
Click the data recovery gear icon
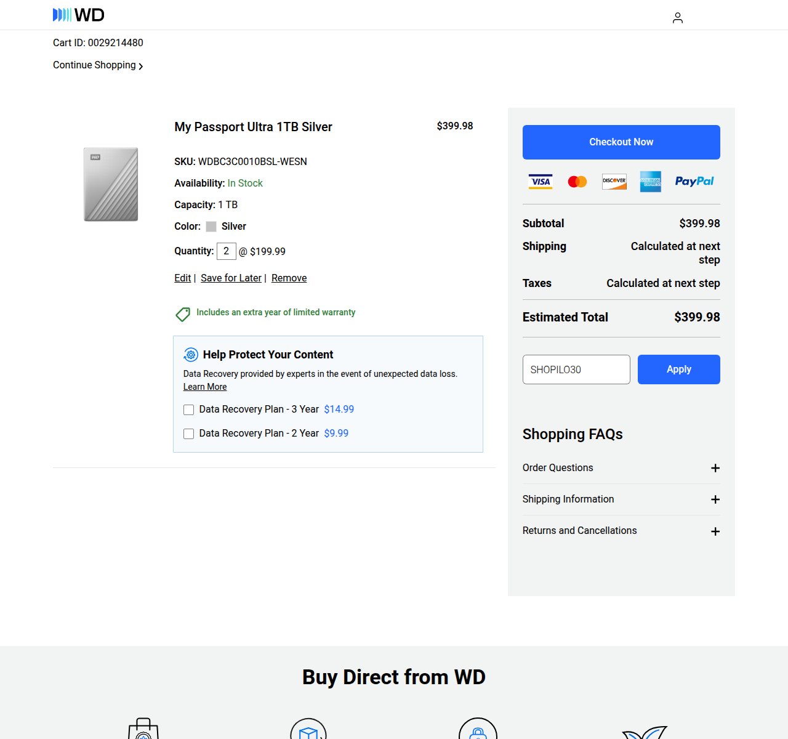pos(191,355)
